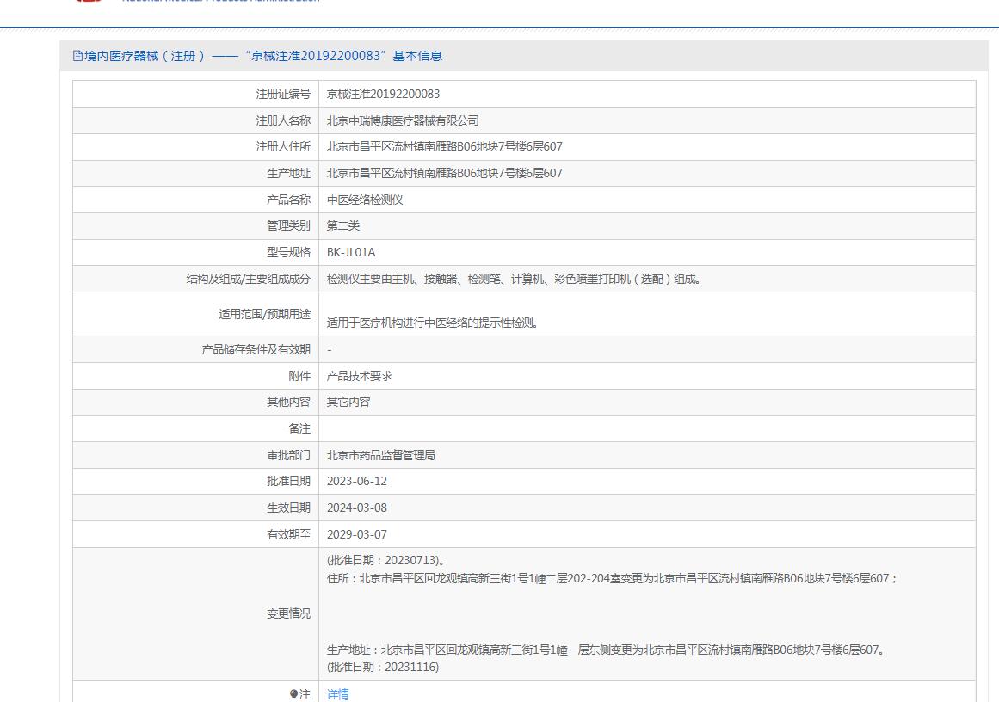Click 其它内容 value in 其他内容 row
This screenshot has width=999, height=702.
[x=348, y=403]
